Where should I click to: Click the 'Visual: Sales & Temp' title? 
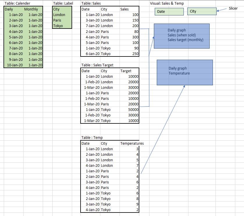[167, 3]
